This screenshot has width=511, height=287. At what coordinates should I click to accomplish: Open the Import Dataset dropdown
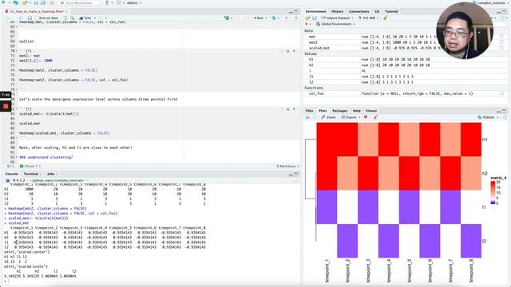pyautogui.click(x=338, y=18)
